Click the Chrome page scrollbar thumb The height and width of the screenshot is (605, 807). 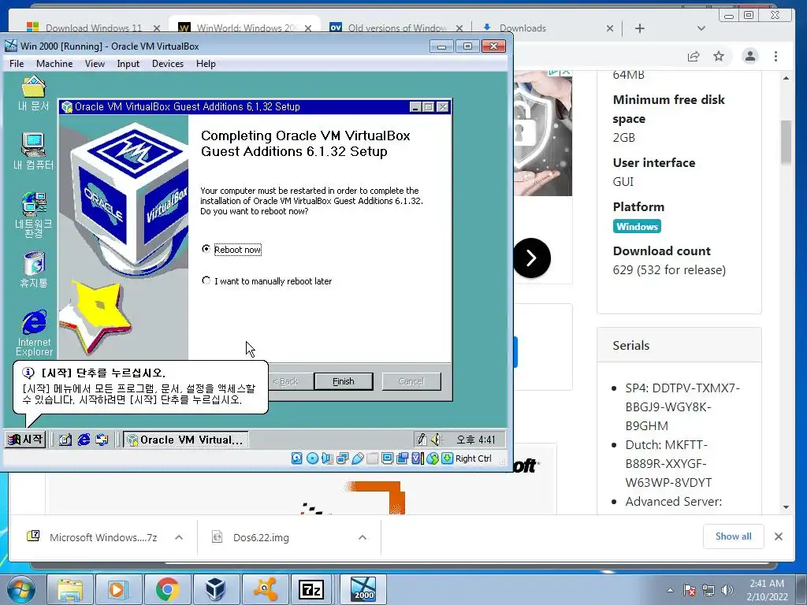coord(786,143)
